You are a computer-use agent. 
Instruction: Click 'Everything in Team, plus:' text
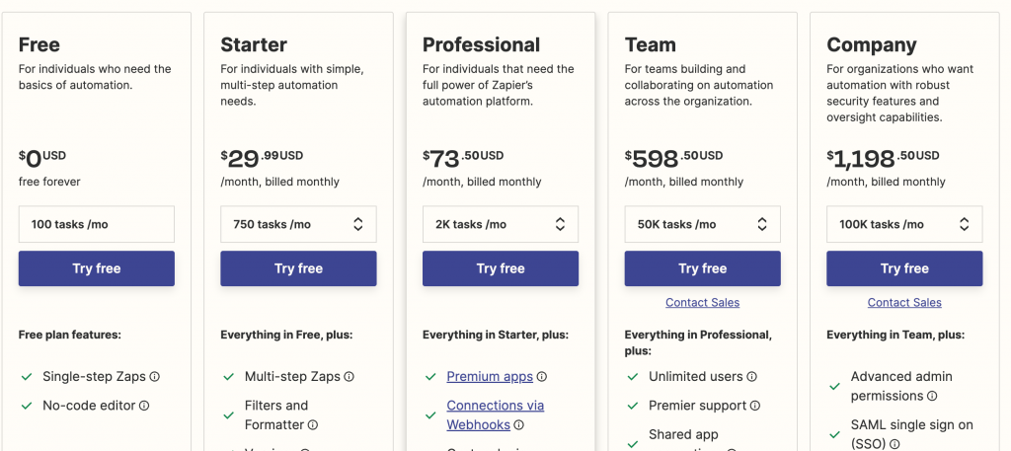coord(895,335)
